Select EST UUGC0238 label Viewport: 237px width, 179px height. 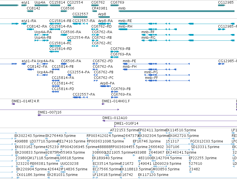[69, 164]
